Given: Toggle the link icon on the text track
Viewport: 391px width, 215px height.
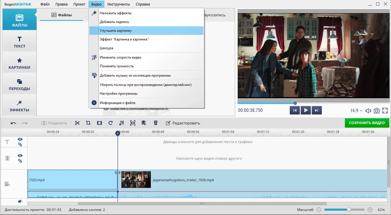Looking at the screenshot, I should (20, 144).
